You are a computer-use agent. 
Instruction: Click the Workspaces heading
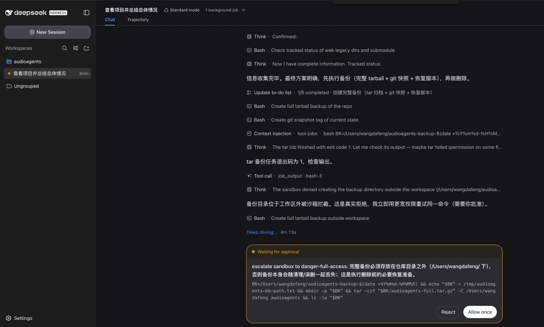pos(19,48)
